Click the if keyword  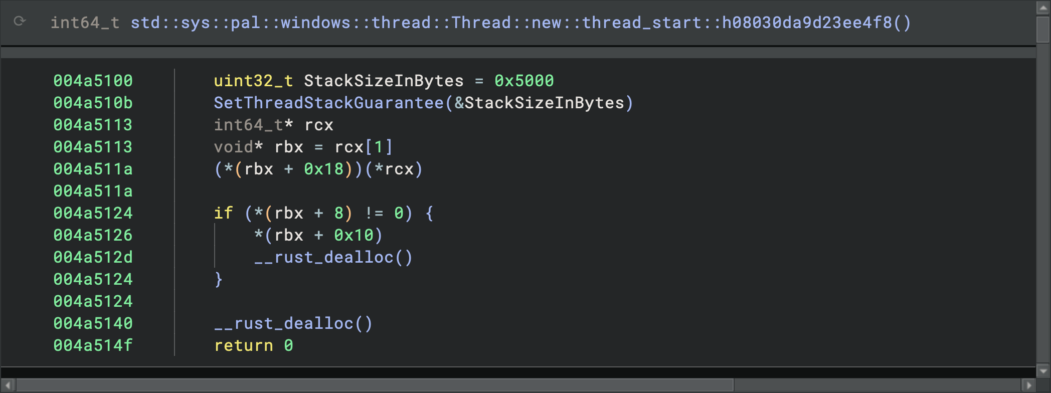[x=223, y=213]
